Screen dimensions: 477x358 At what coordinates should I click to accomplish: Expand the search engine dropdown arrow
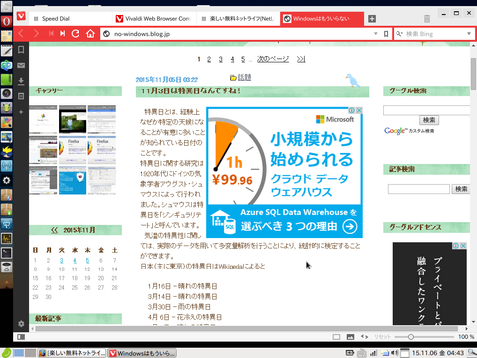pos(469,34)
